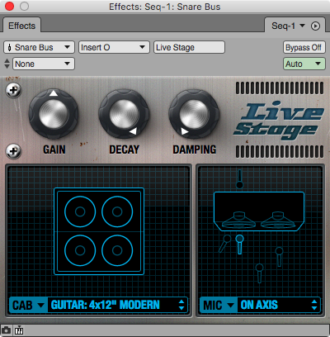Click the DECAY knob
This screenshot has width=330, height=337.
124,114
